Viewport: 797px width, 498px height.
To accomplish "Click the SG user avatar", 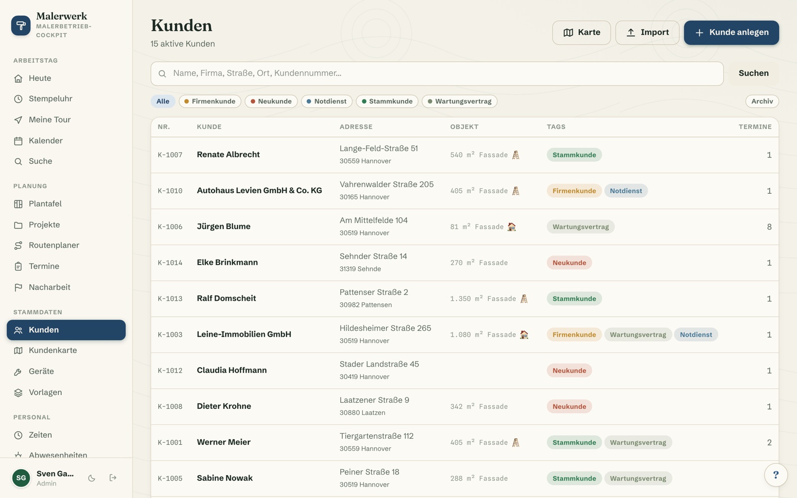I will pyautogui.click(x=21, y=478).
